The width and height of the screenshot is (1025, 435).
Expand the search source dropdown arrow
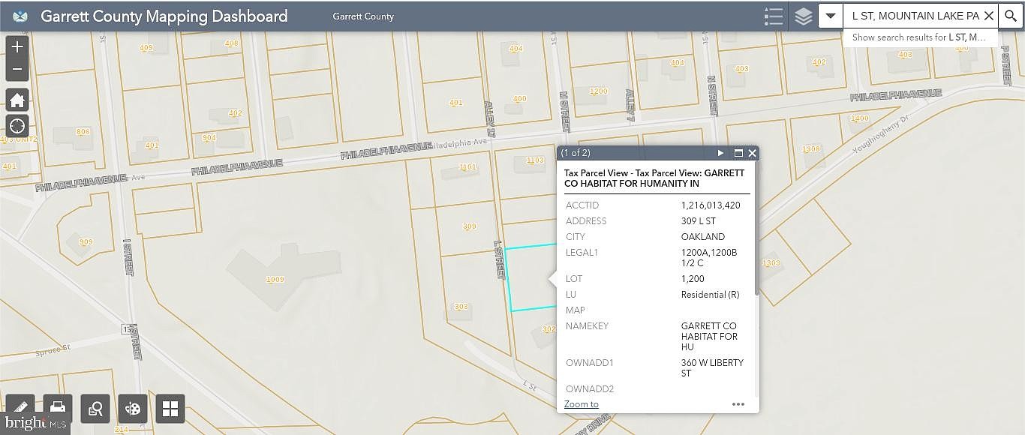[x=831, y=16]
